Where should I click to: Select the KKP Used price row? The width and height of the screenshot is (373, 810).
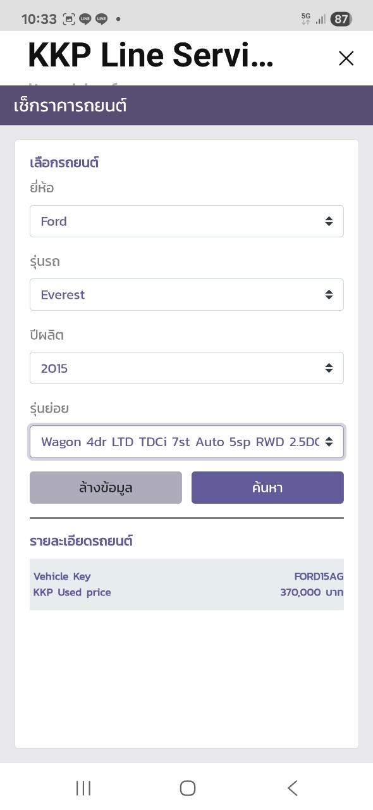pyautogui.click(x=186, y=593)
